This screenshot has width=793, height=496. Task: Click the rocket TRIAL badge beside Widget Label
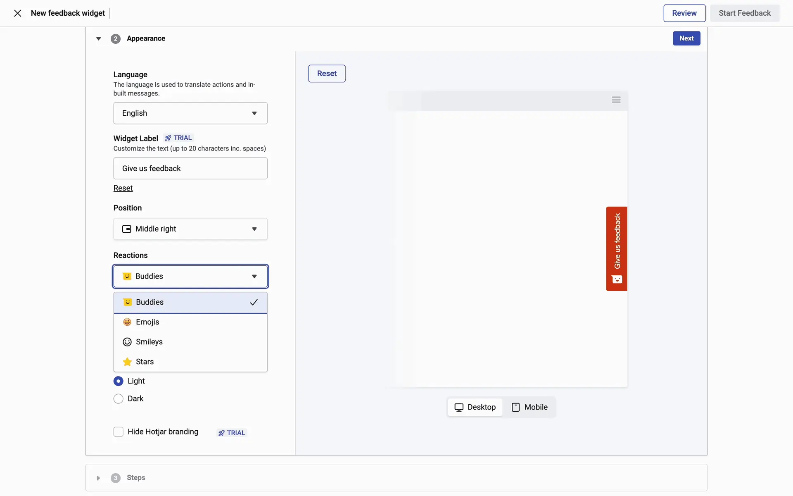(x=178, y=138)
